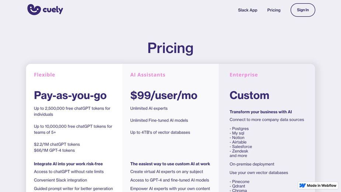Click 'On-premise deployment' feature text
The image size is (341, 192).
click(x=252, y=164)
